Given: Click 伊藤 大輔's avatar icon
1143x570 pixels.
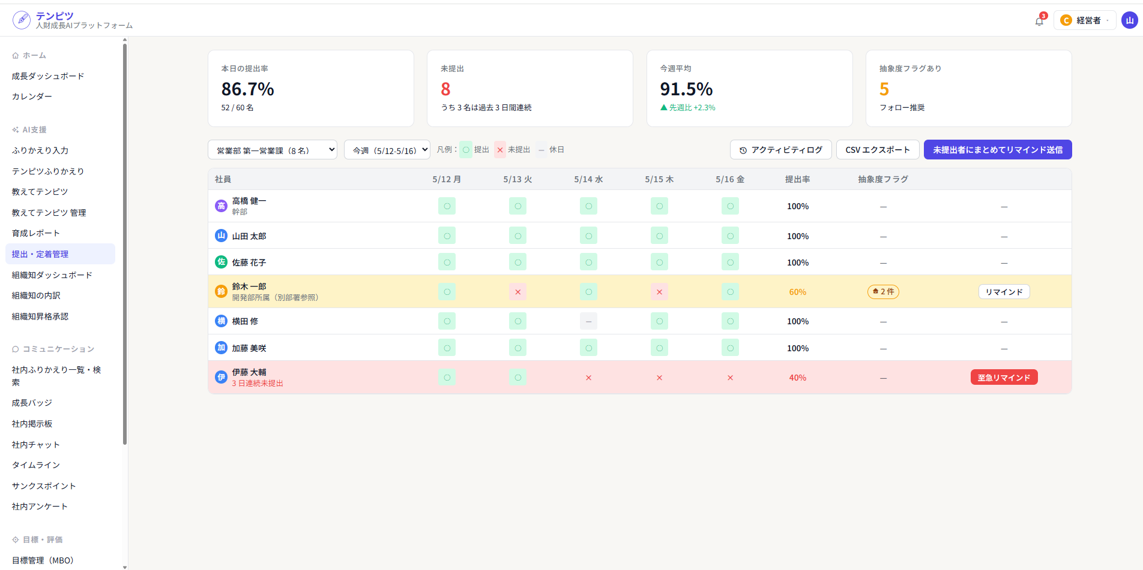Looking at the screenshot, I should click(221, 377).
